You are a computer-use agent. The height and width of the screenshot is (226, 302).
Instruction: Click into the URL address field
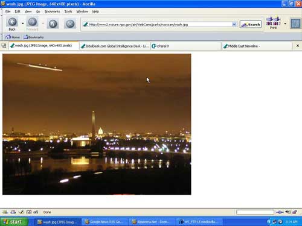tap(159, 25)
